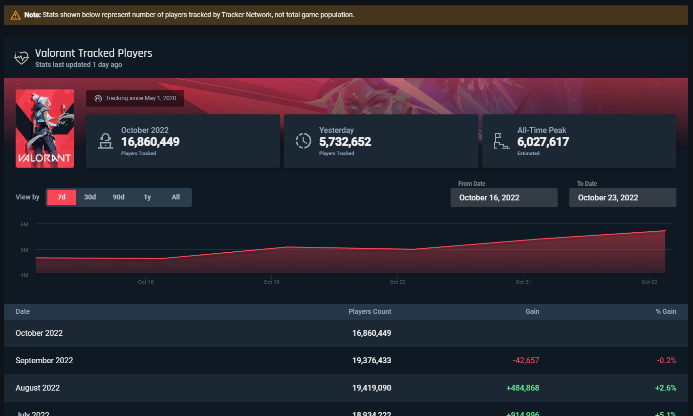Click the Oct 21 chart axis label

click(x=523, y=282)
